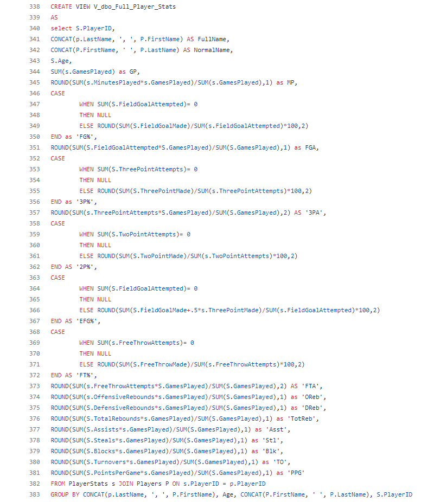Click line number 350
This screenshot has height=502, width=421.
34,137
